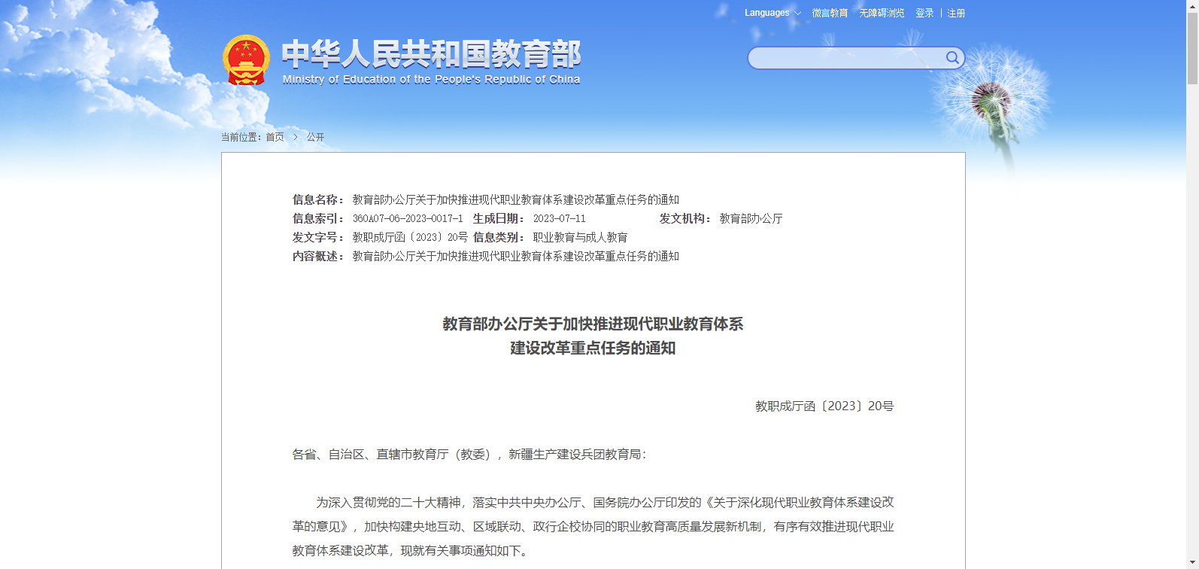Click the index number 360A07-06-2023-0017-1
This screenshot has width=1199, height=569.
click(x=408, y=218)
